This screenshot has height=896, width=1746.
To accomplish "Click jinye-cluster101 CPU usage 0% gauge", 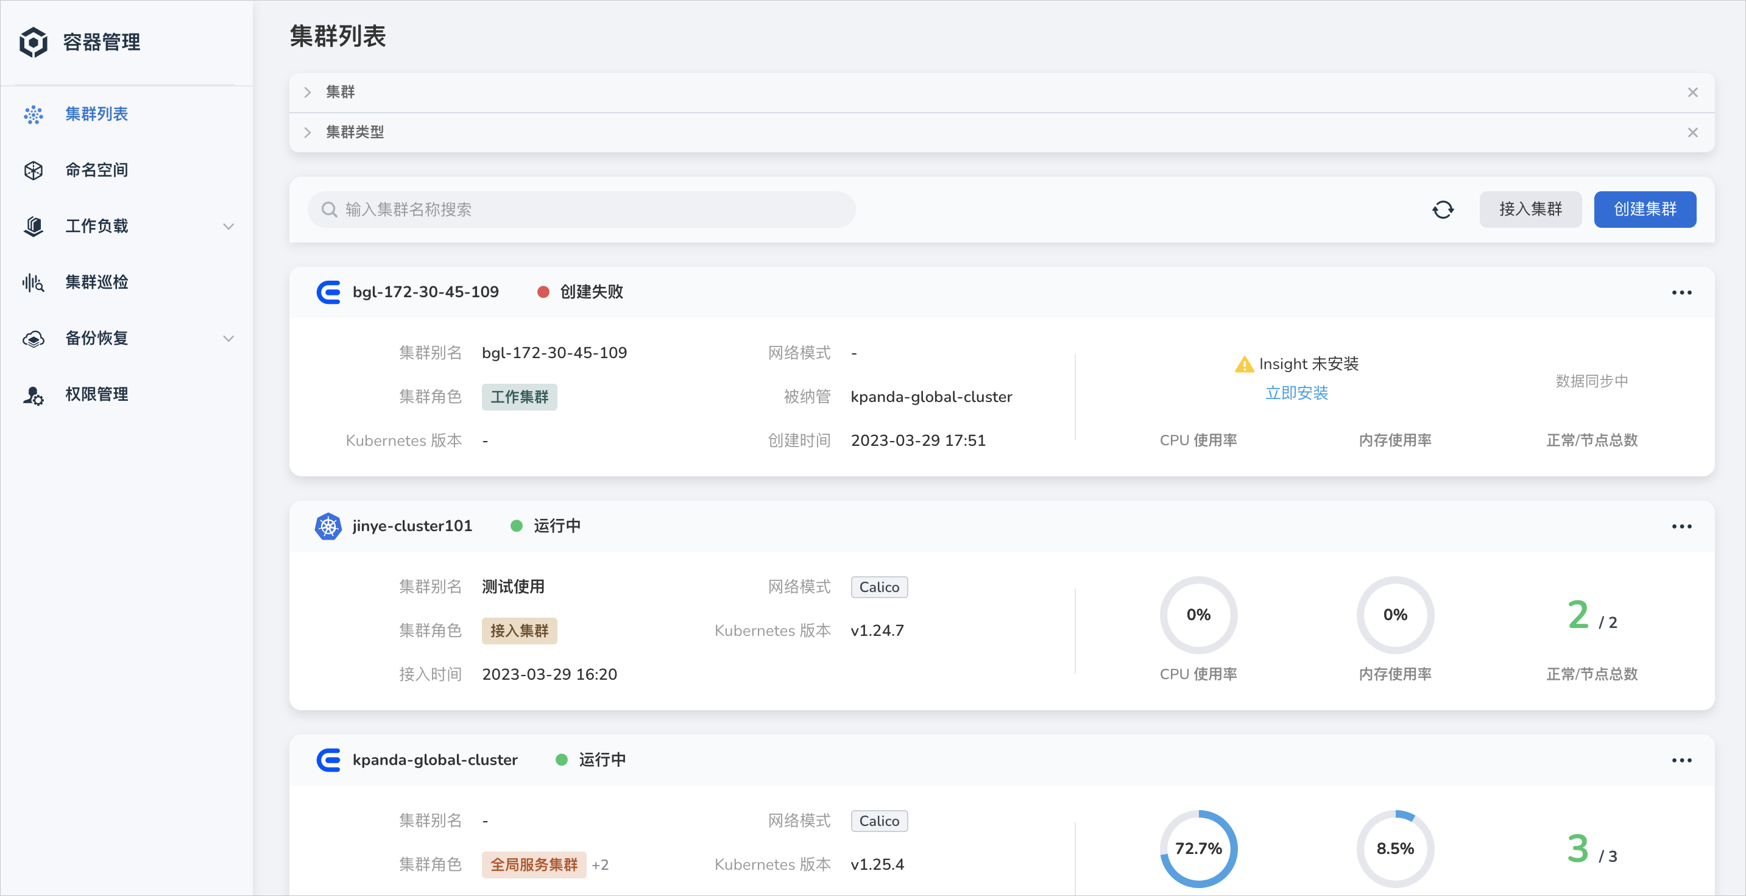I will pyautogui.click(x=1198, y=615).
